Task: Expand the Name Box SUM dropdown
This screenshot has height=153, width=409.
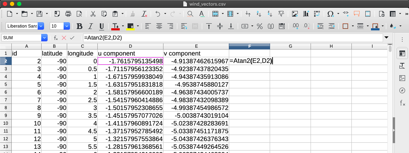Action: click(x=44, y=37)
